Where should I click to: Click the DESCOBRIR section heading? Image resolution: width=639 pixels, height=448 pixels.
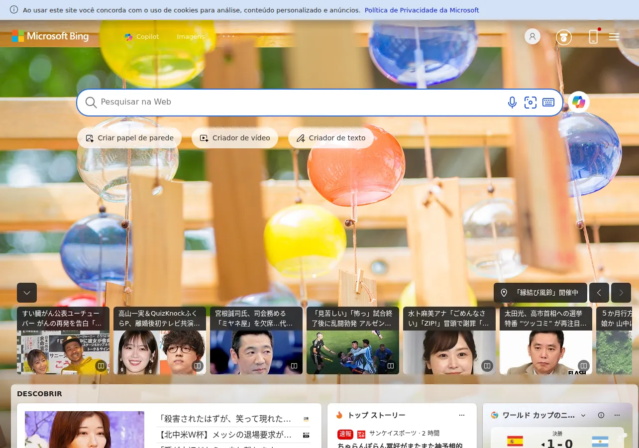coord(39,394)
